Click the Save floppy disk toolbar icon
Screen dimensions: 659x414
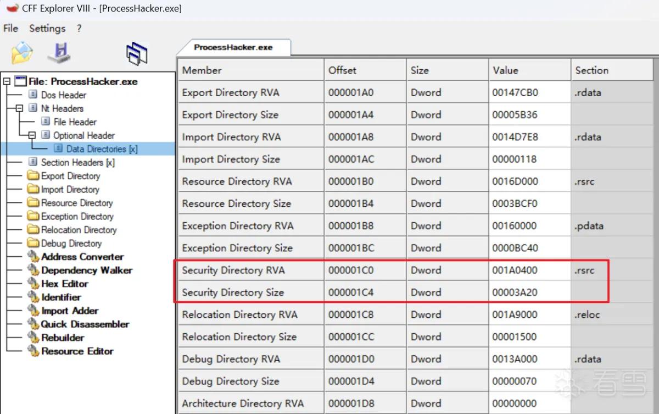point(59,53)
